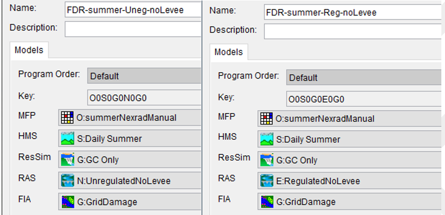Select Models tab under FDR-summer-Uneg-noLevee

tap(29, 50)
